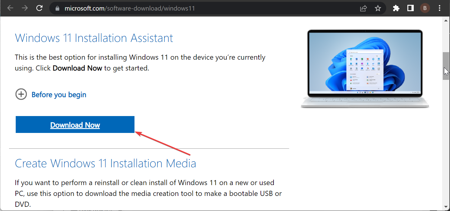
Task: Click the Windows 11 laptop image
Action: tap(365, 69)
